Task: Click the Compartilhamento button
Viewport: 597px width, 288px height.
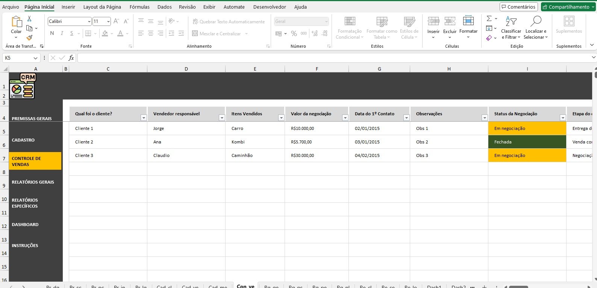Action: tap(568, 7)
